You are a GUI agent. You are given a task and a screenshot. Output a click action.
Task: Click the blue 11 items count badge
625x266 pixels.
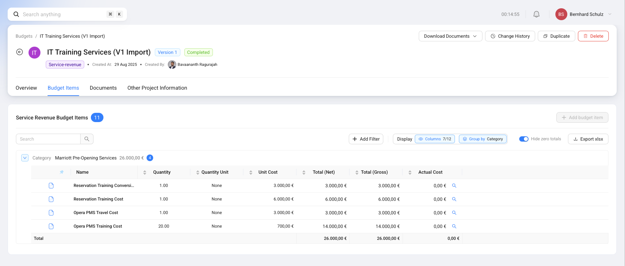(x=97, y=117)
